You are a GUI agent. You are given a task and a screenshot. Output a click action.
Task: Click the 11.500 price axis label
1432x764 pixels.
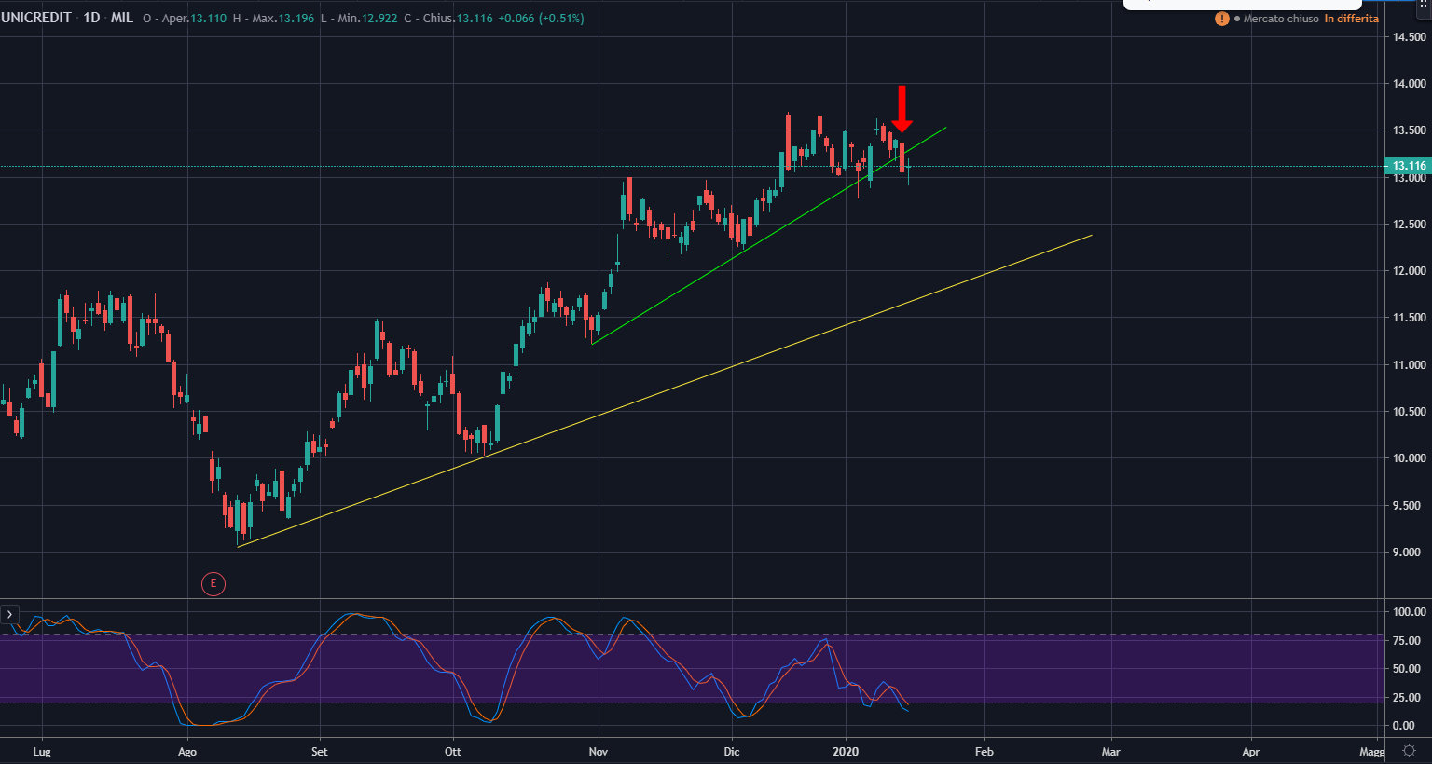point(1409,318)
